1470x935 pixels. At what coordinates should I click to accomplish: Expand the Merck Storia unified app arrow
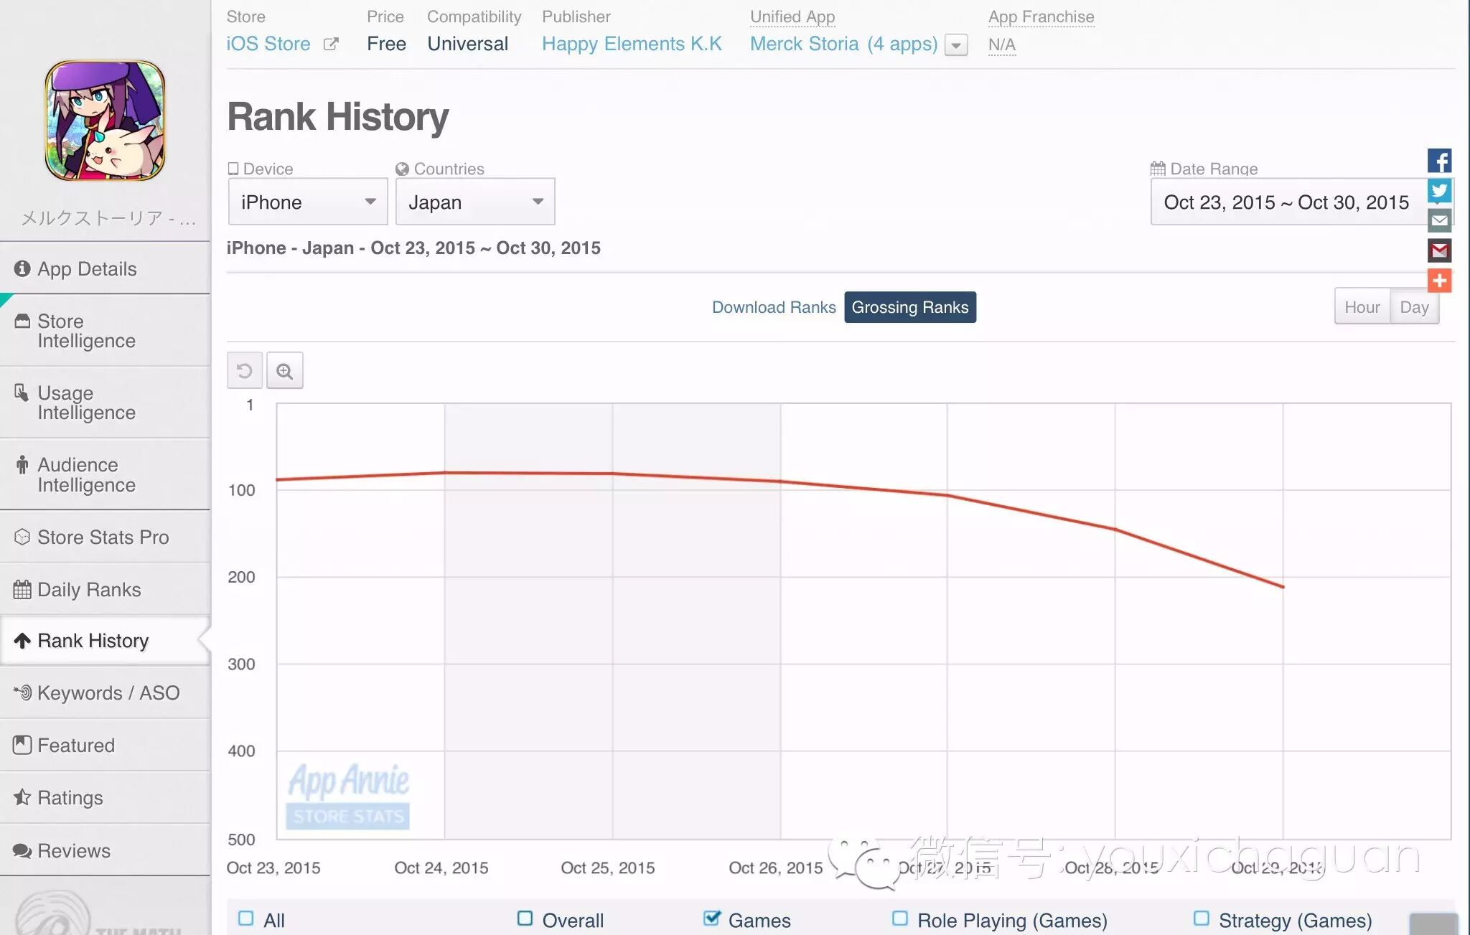point(956,45)
